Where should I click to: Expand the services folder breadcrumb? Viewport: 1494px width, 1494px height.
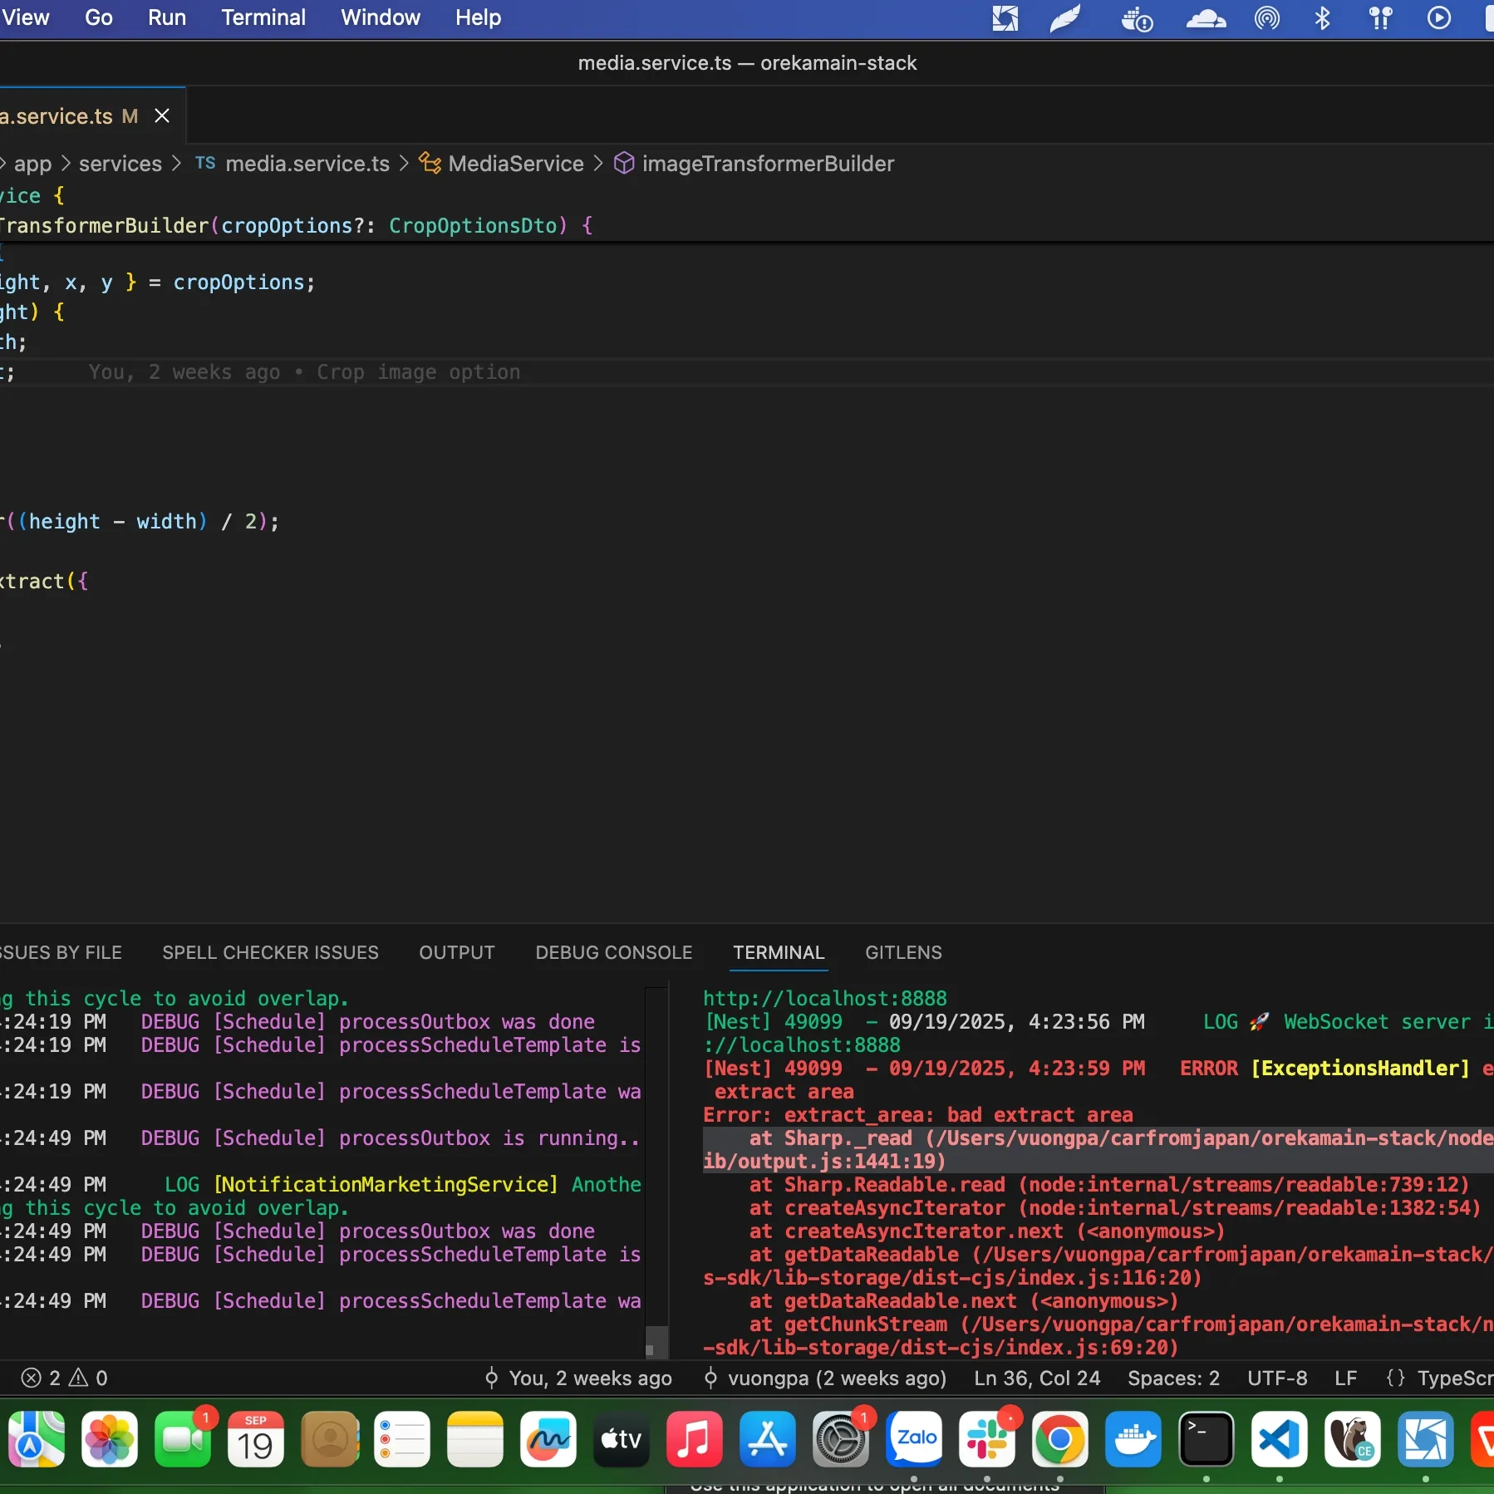click(120, 164)
